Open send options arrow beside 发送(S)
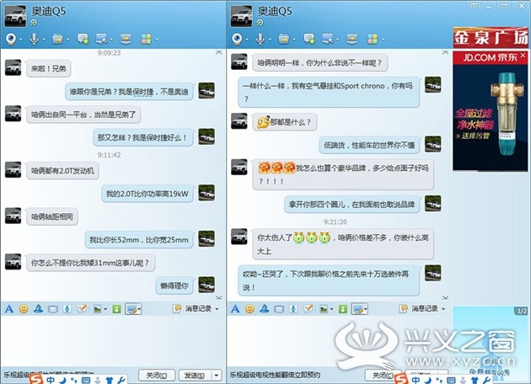531x384 pixels. pos(216,376)
